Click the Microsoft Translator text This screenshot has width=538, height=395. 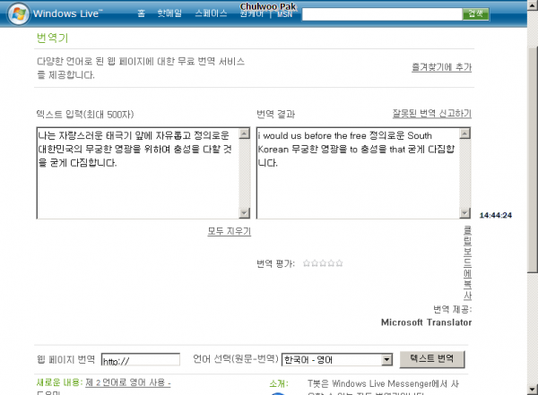[x=427, y=322]
